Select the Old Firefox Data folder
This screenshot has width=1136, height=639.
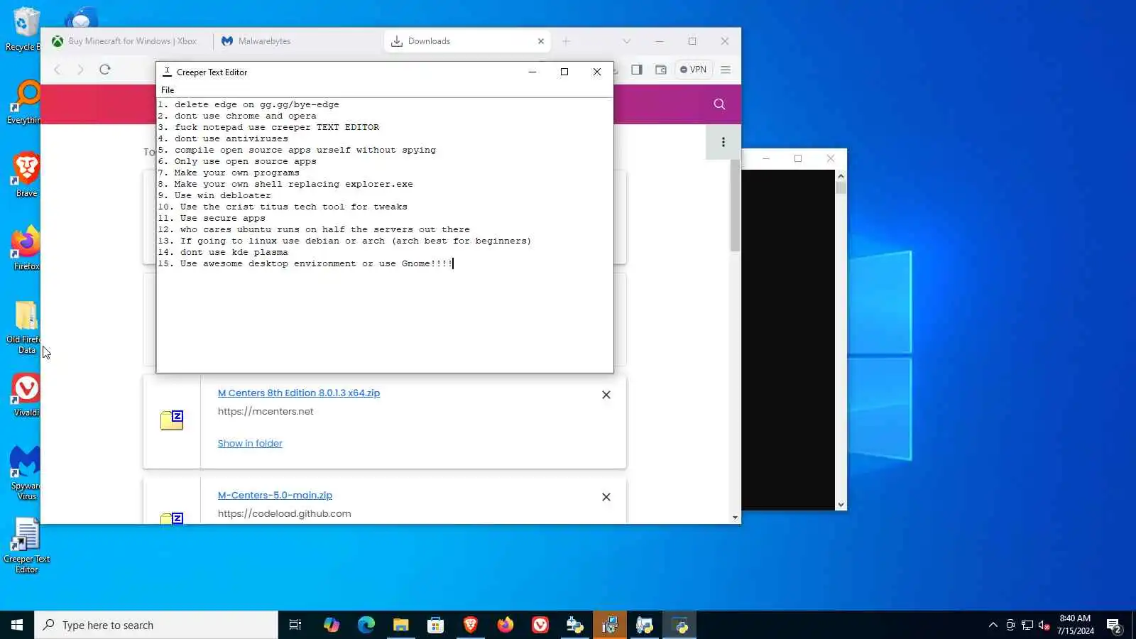click(x=25, y=327)
